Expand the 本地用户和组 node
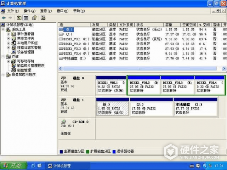The image size is (227, 170). [x=8, y=43]
